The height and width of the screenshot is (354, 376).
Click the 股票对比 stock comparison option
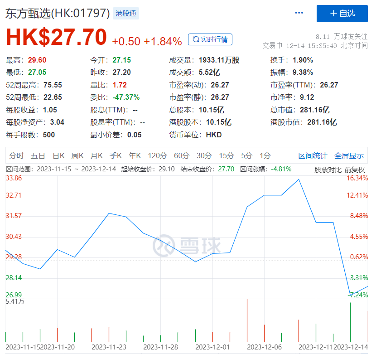point(328,170)
